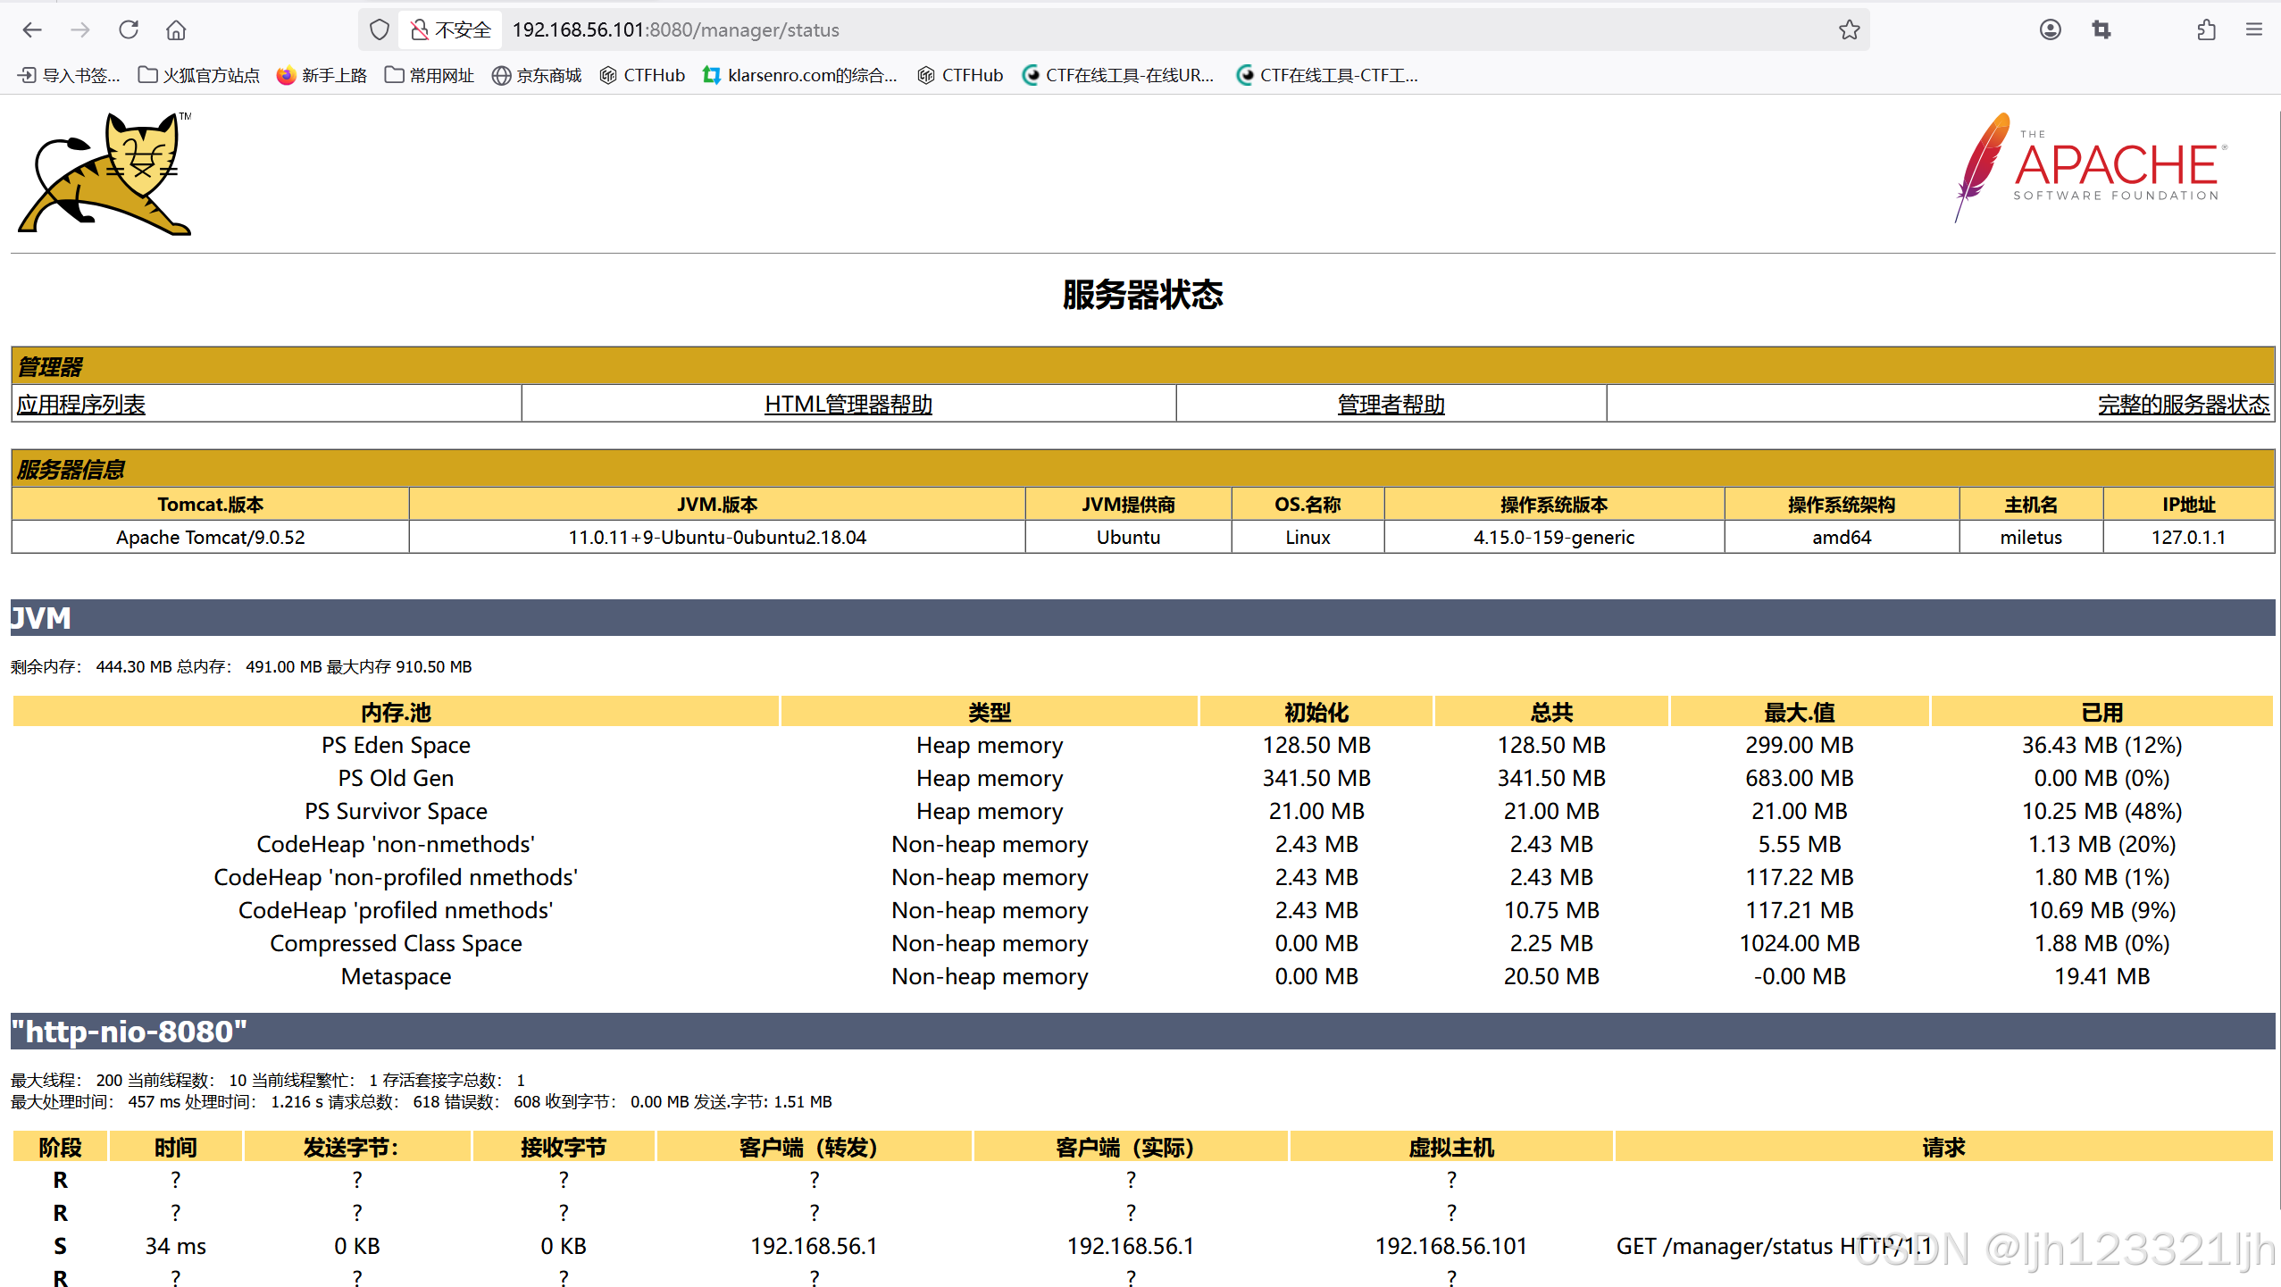Open the account profile icon
2281x1287 pixels.
[x=2050, y=29]
